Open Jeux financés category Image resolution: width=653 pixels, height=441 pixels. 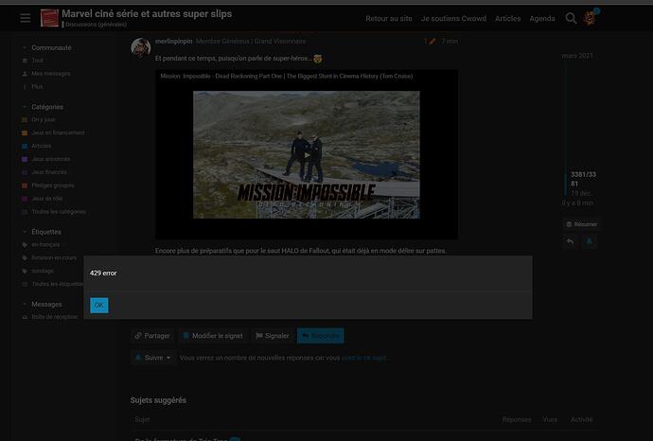(44, 172)
